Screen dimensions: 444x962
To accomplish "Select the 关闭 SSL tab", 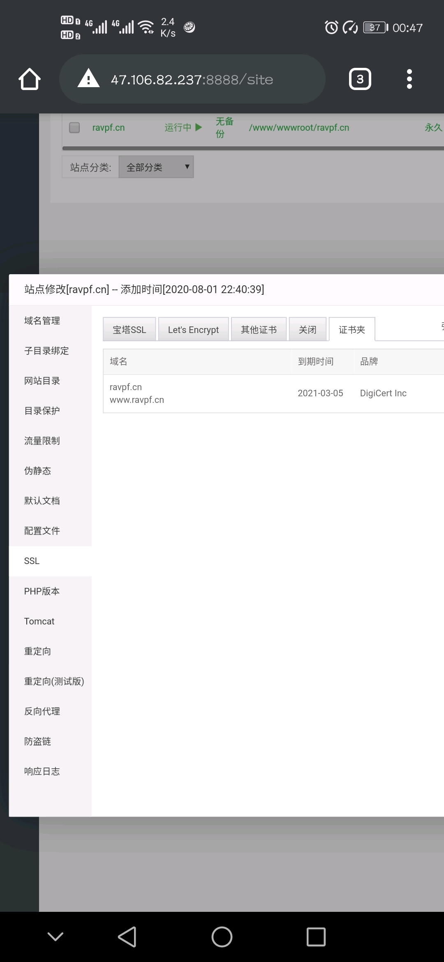I will [308, 329].
